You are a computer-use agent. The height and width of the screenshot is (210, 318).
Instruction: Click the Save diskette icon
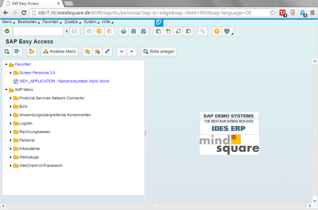click(x=75, y=31)
